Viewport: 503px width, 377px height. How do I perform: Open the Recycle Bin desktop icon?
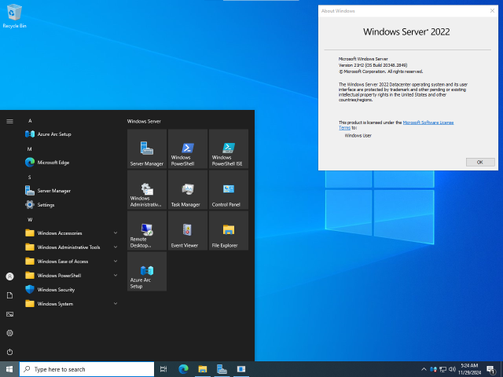(14, 16)
